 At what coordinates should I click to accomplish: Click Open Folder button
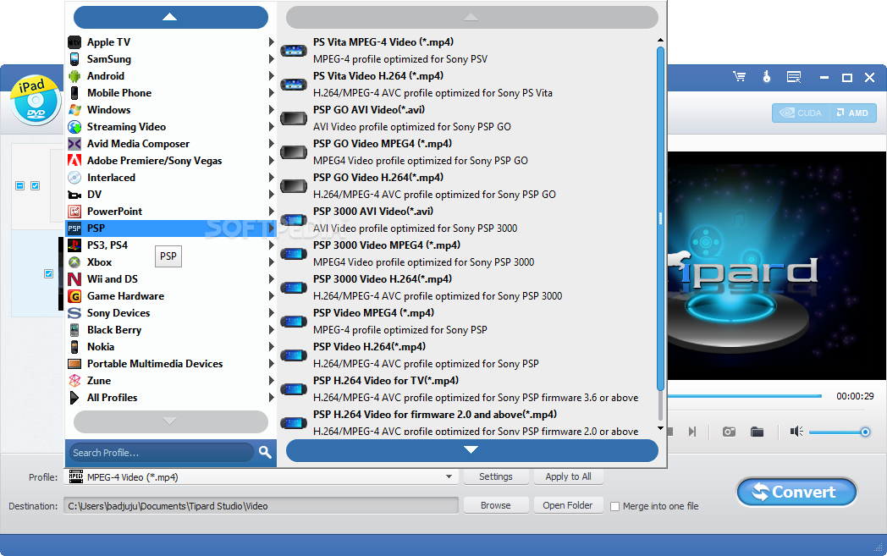[568, 505]
